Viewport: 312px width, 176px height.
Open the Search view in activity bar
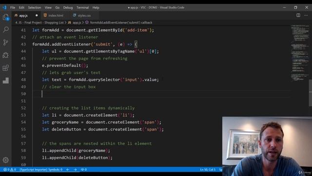coord(5,30)
